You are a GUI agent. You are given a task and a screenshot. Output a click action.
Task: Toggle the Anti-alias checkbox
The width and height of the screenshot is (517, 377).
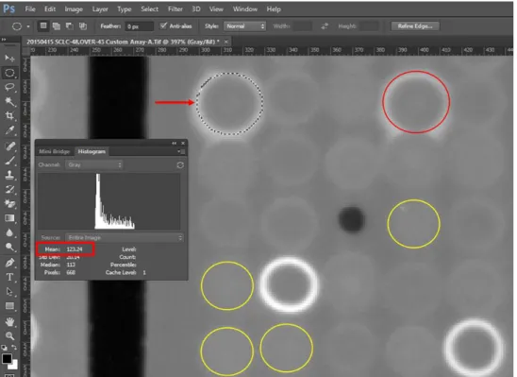(x=163, y=26)
